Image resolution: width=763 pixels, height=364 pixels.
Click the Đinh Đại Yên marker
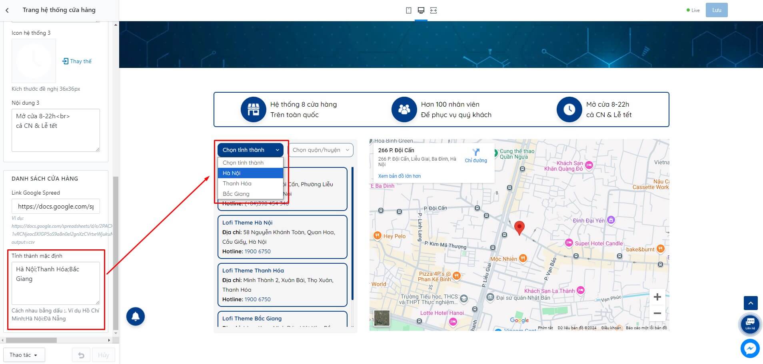[x=611, y=220]
